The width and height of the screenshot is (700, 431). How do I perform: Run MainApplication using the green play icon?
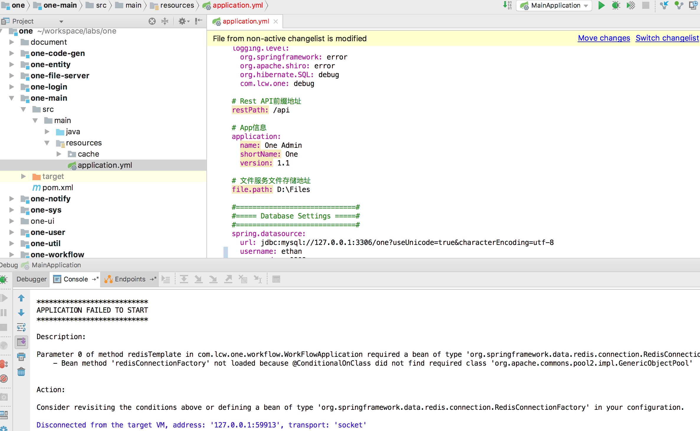coord(602,5)
